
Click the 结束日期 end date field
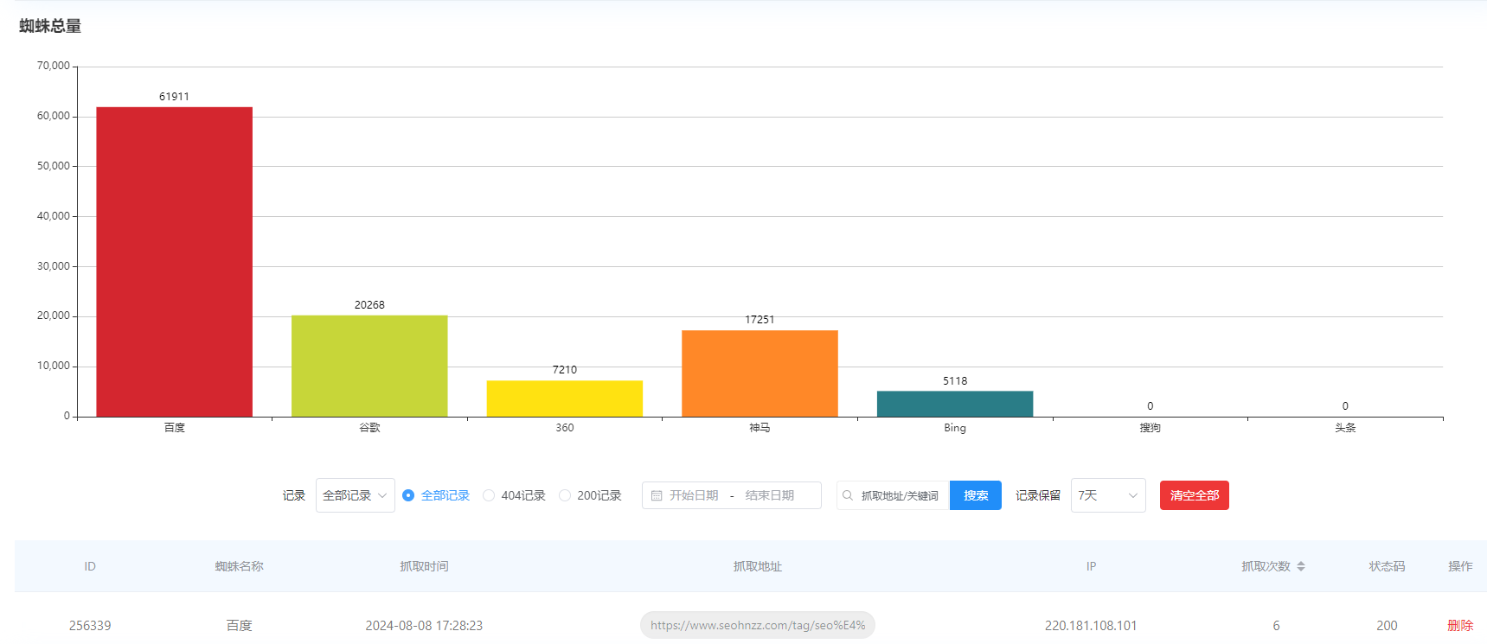[x=770, y=495]
